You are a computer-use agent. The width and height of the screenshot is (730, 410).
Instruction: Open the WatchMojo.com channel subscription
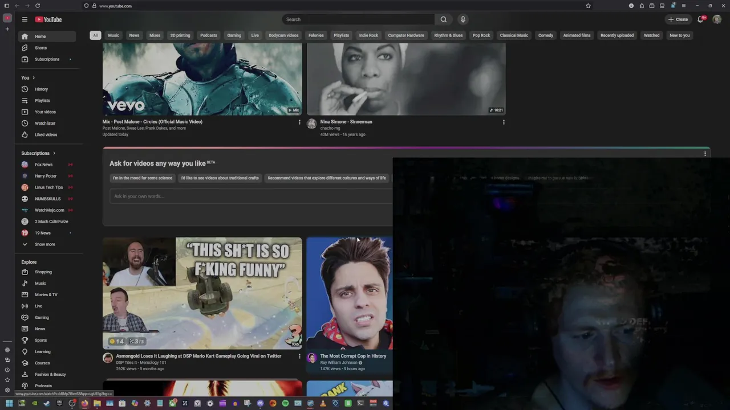point(46,210)
